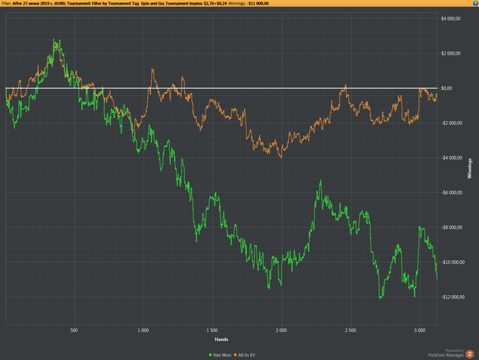Click the 3 000 hands x-axis label

pyautogui.click(x=419, y=331)
